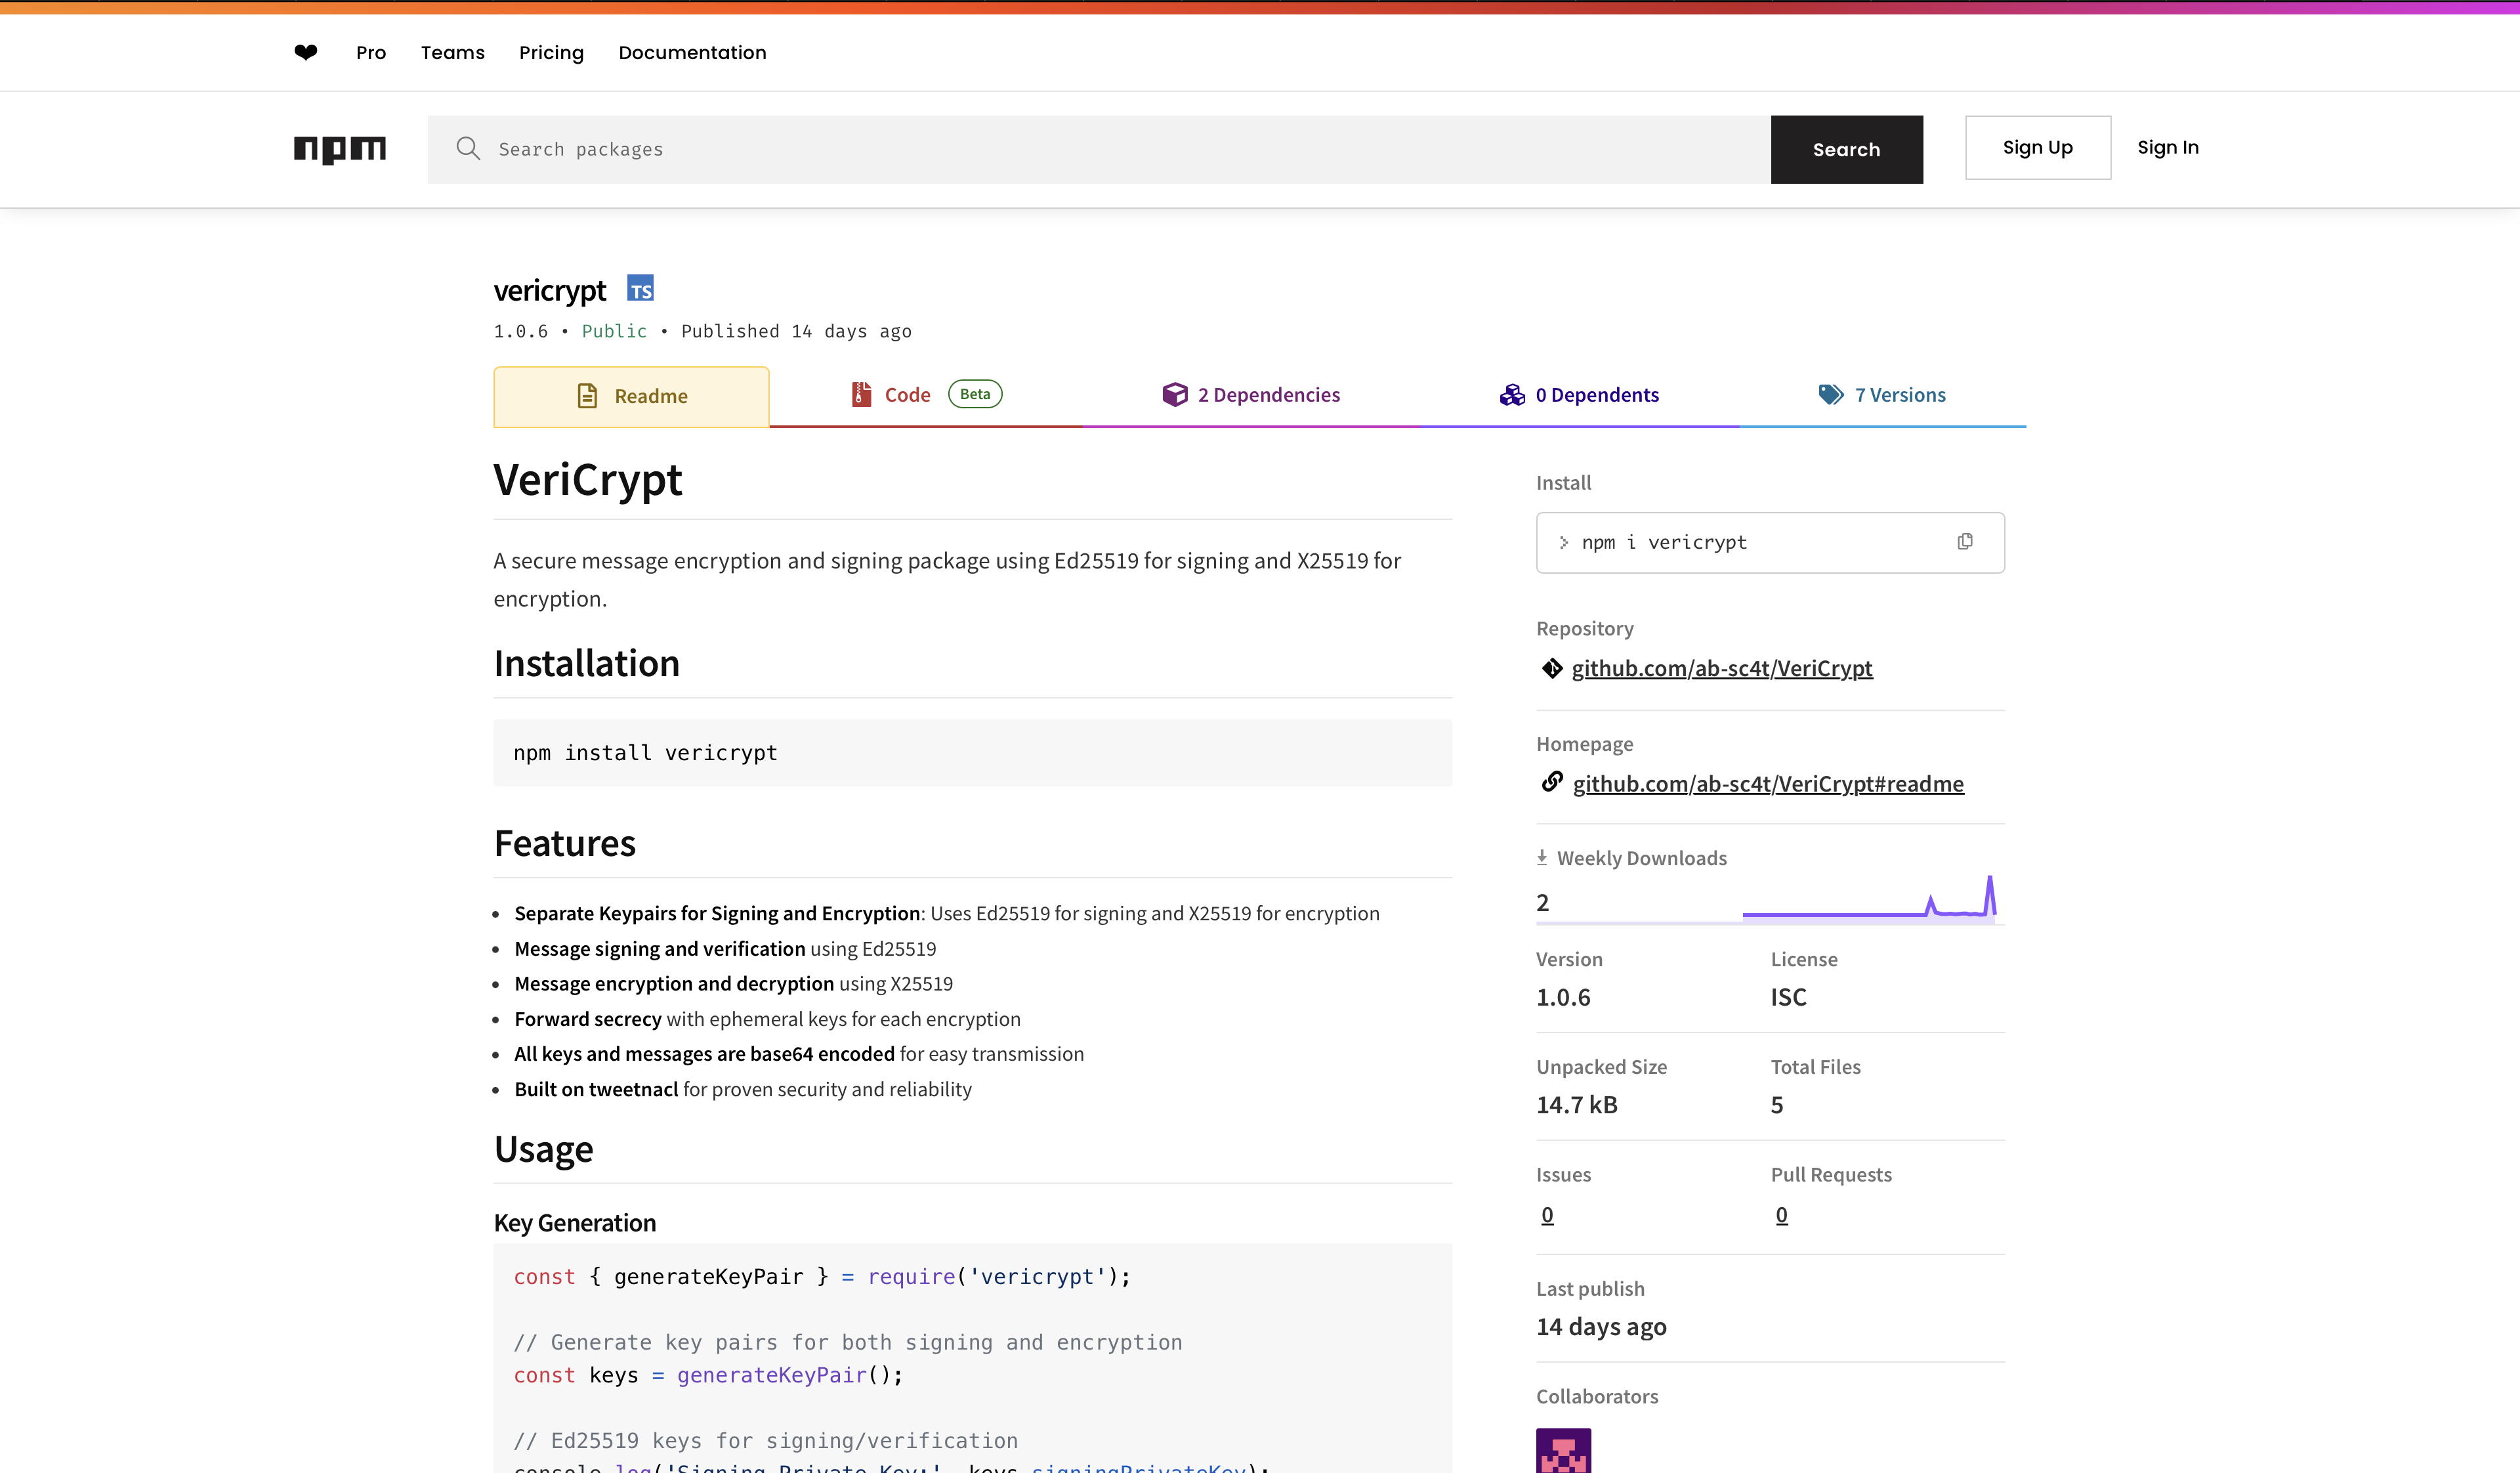Screen dimensions: 2520x1473
Task: Click the homepage link chain icon
Action: point(1552,782)
